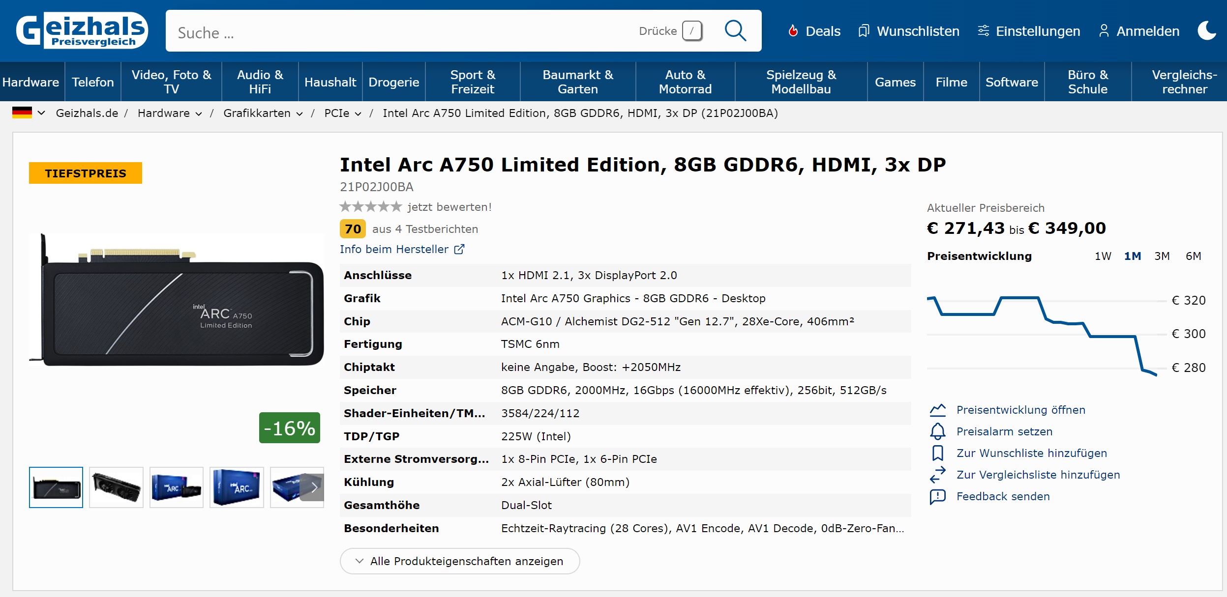Select the second product thumbnail image
This screenshot has height=597, width=1227.
pyautogui.click(x=116, y=487)
